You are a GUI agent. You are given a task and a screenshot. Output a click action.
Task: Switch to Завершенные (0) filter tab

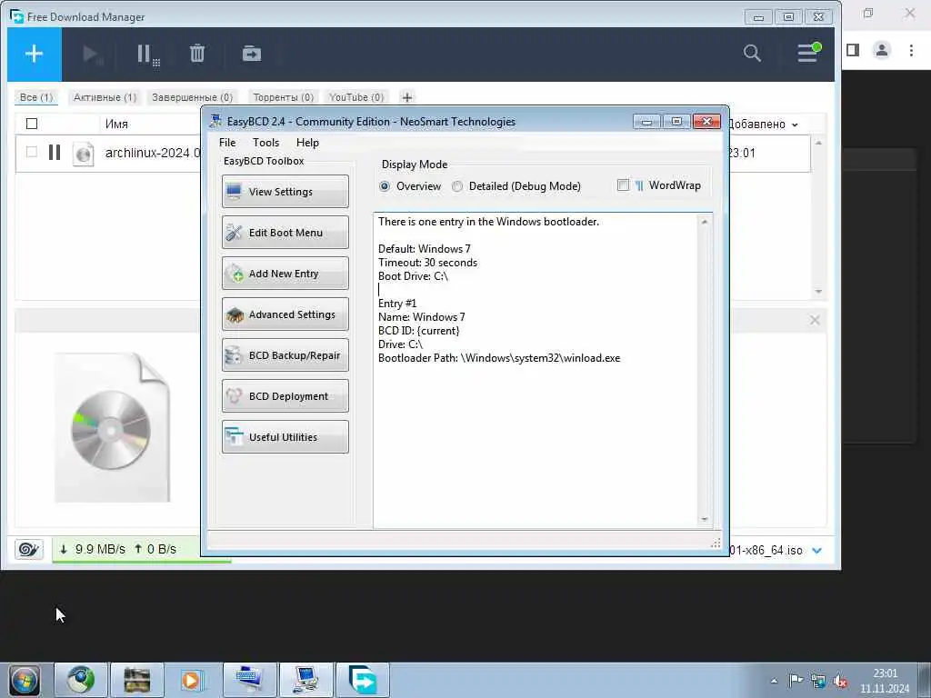192,97
